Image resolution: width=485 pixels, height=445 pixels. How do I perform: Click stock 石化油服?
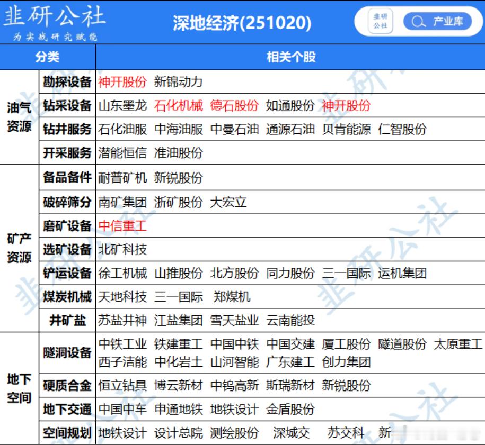(x=122, y=130)
